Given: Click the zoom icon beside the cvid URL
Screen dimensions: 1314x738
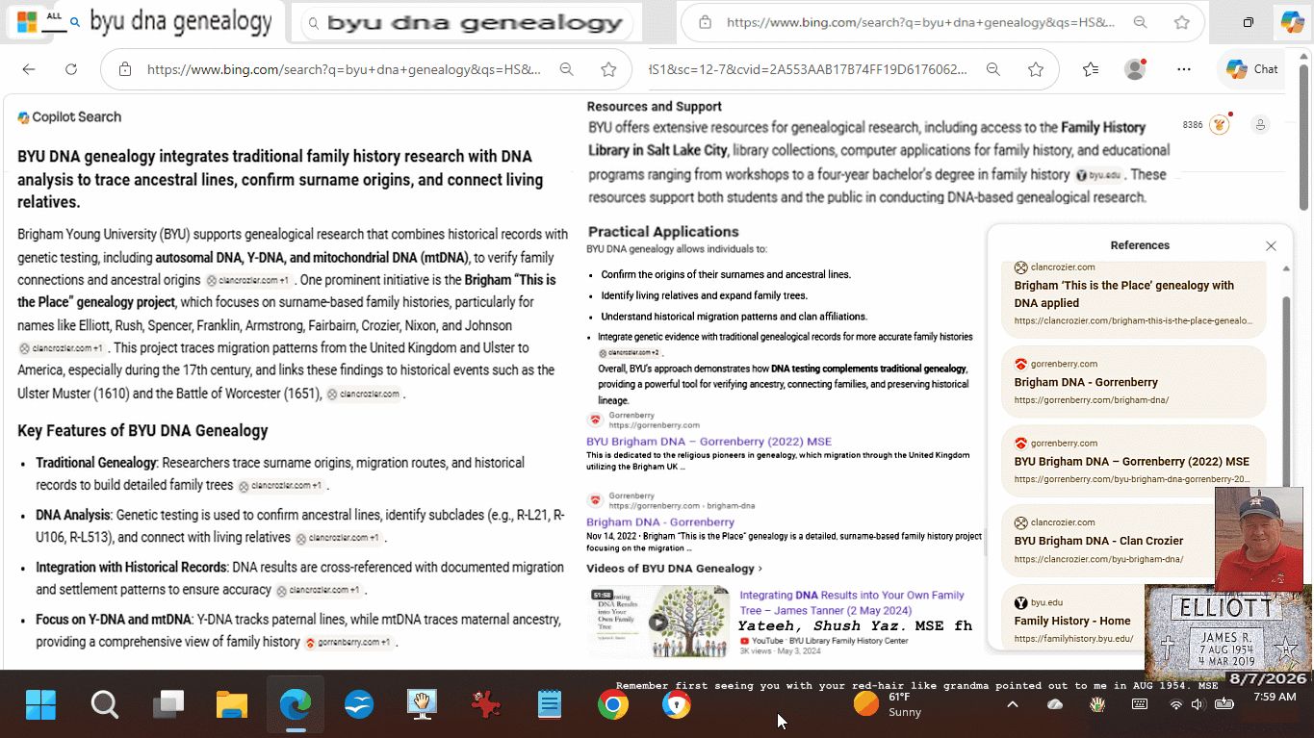Looking at the screenshot, I should point(993,69).
